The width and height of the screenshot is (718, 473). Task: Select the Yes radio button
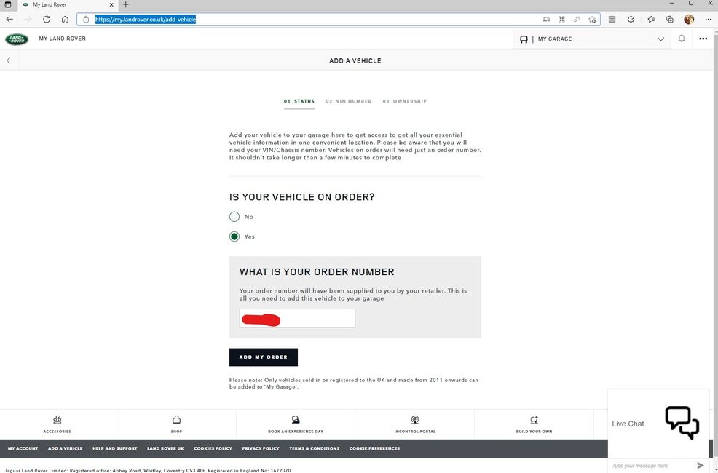coord(234,236)
